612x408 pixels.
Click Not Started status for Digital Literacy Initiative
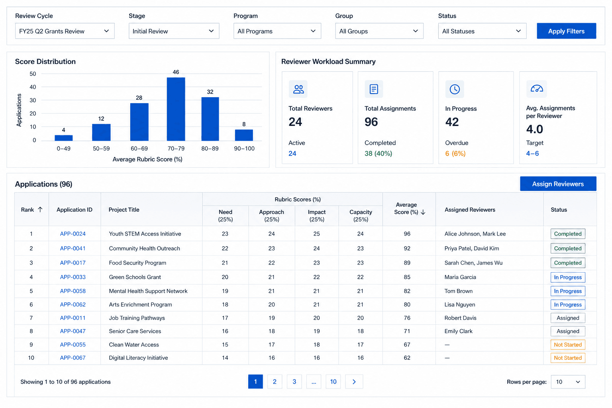tap(568, 358)
